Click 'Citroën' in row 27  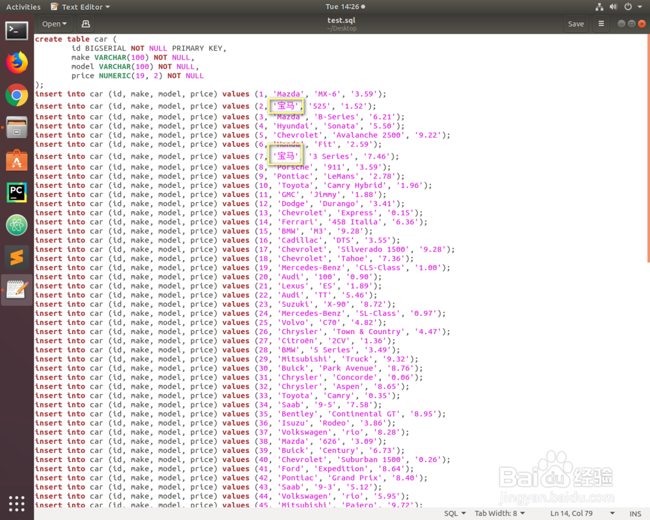[298, 341]
